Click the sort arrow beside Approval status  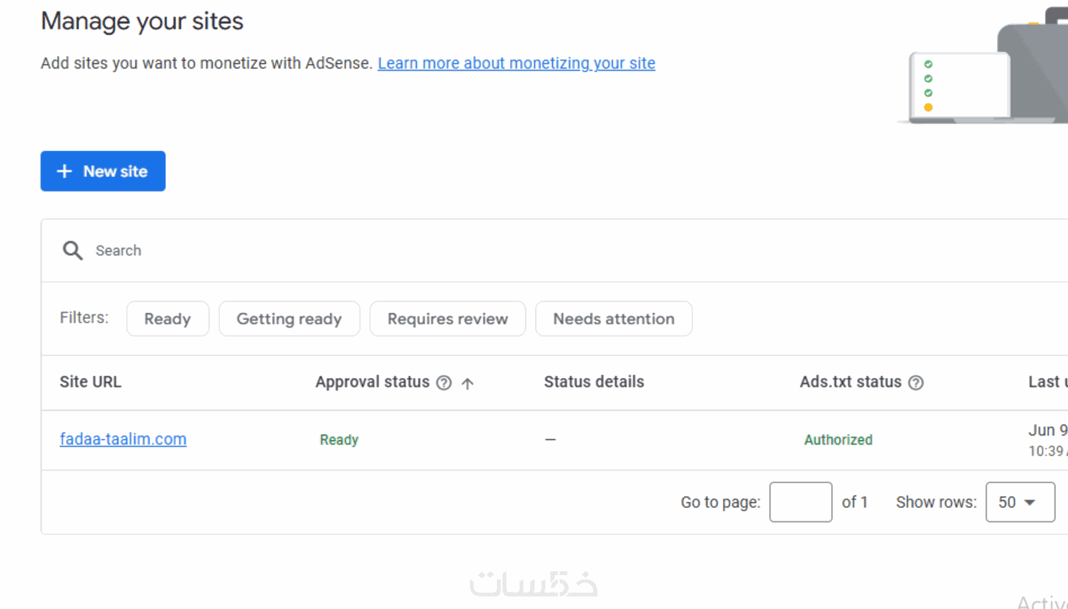pos(467,384)
